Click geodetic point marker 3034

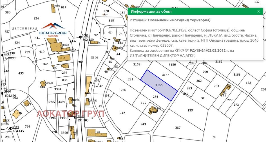(x=10, y=129)
